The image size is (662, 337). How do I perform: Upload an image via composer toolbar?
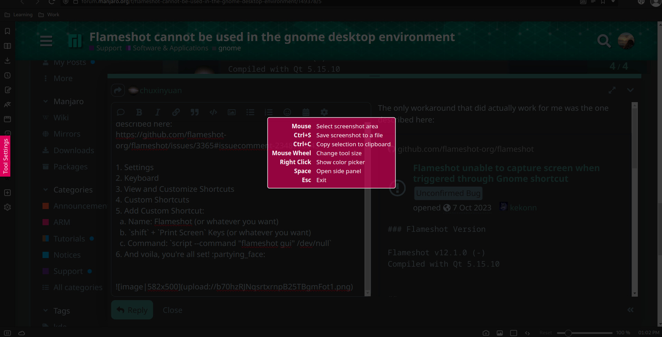231,112
